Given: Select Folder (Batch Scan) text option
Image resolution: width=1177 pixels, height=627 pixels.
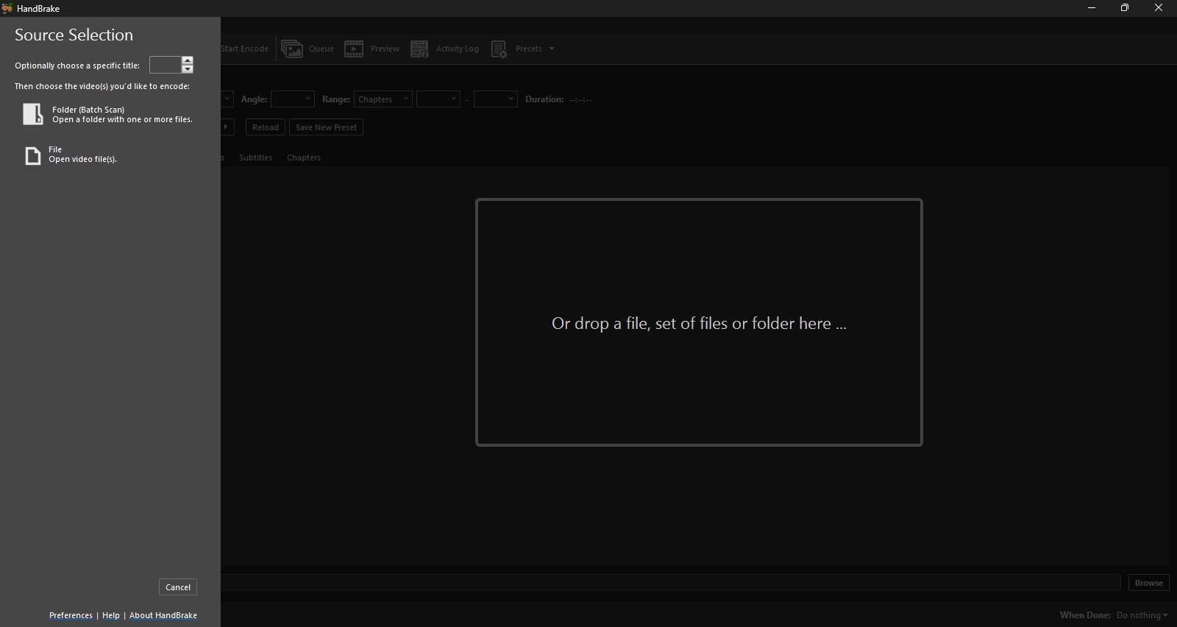Looking at the screenshot, I should [88, 110].
